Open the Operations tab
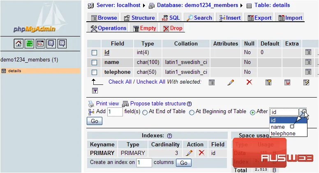This screenshot has width=319, height=173. click(x=108, y=28)
